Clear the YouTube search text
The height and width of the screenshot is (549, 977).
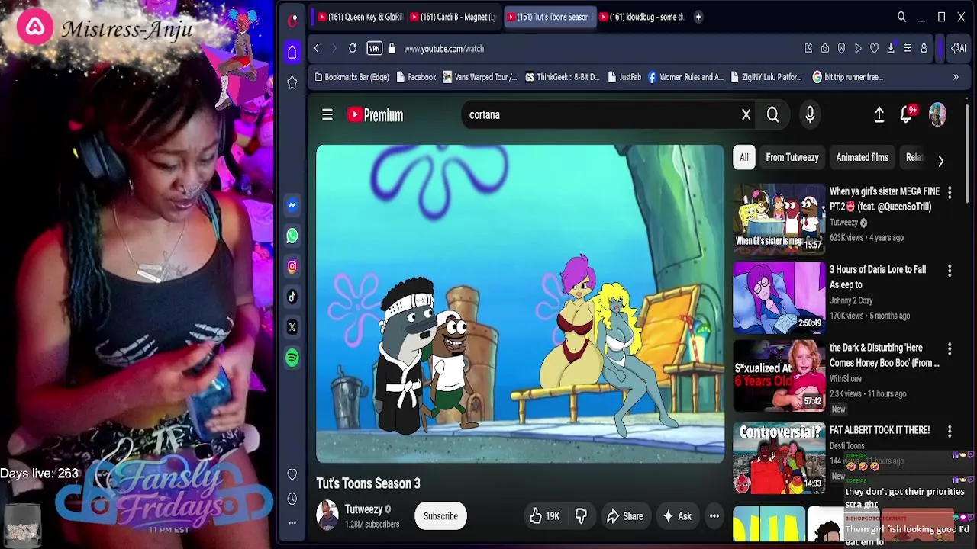point(746,115)
